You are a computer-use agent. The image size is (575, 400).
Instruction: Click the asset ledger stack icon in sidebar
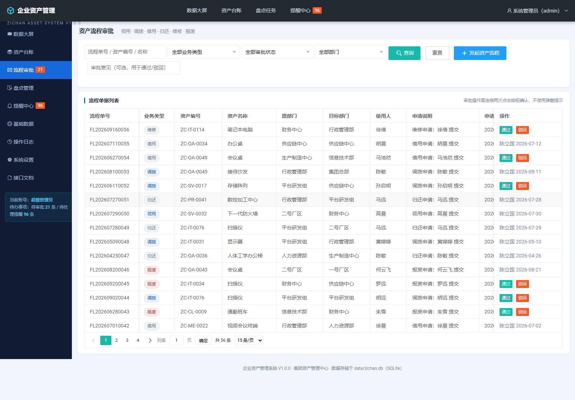coord(10,52)
